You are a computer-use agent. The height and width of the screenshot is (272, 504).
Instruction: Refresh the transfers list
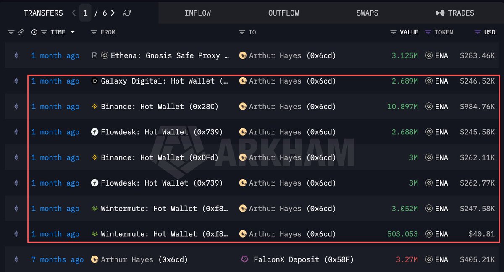pos(127,13)
